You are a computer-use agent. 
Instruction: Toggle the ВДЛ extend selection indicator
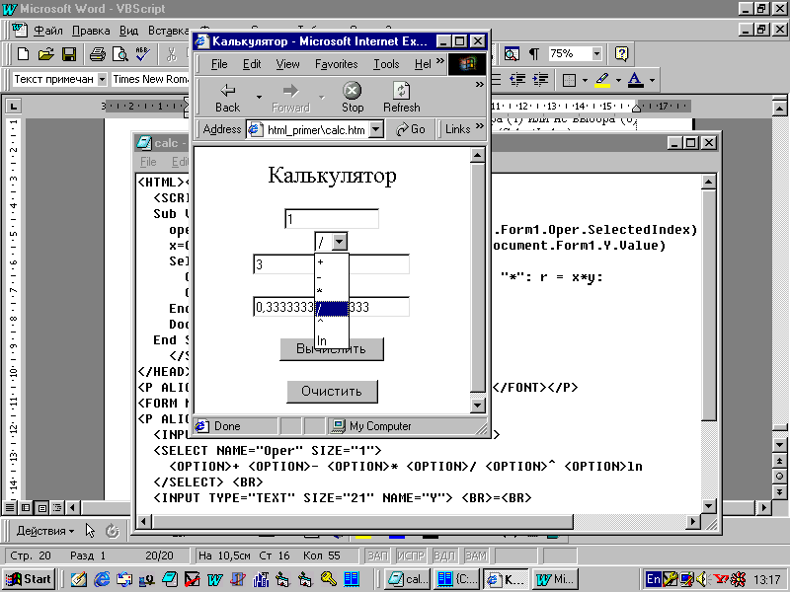(x=443, y=555)
